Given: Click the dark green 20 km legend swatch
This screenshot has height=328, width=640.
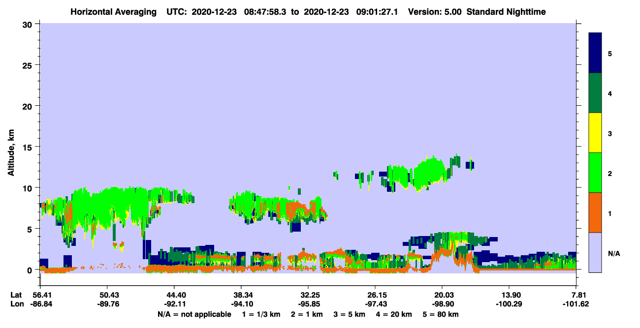Looking at the screenshot, I should pos(595,93).
